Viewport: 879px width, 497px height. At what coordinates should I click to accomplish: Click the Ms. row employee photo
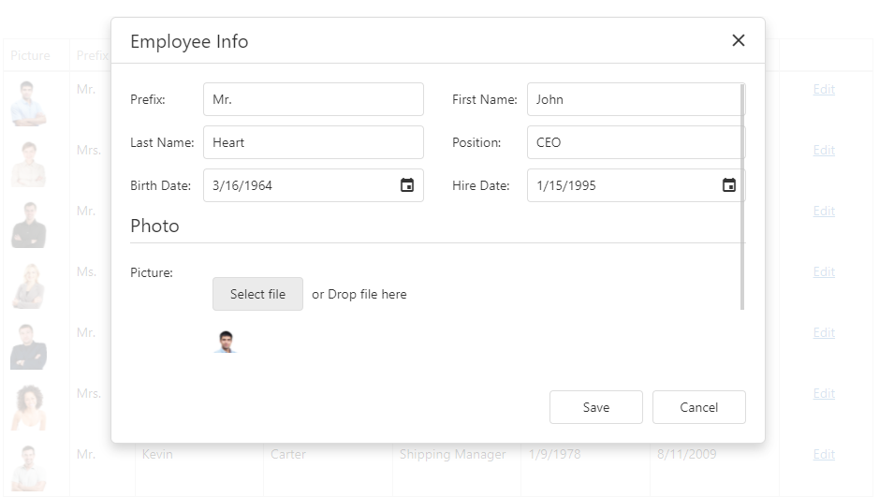click(x=29, y=285)
